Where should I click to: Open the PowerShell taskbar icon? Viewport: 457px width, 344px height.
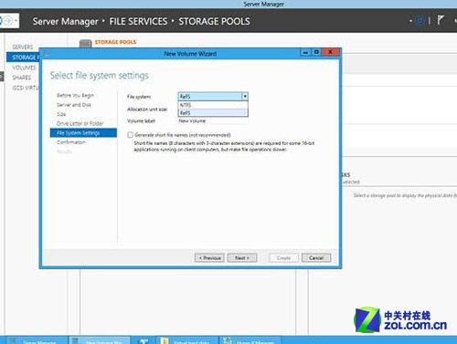[143, 340]
